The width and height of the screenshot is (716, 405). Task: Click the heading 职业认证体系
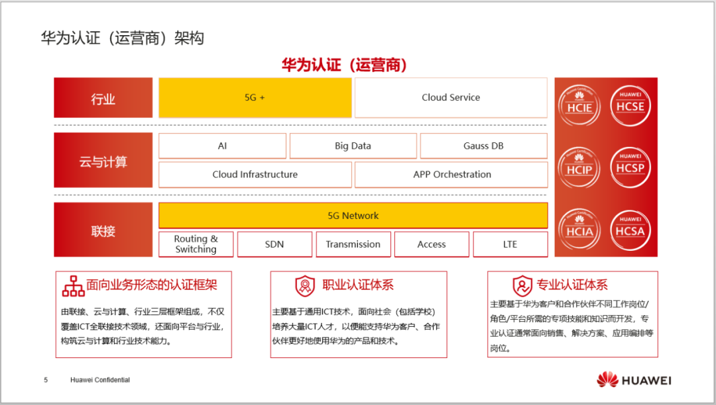[358, 285]
